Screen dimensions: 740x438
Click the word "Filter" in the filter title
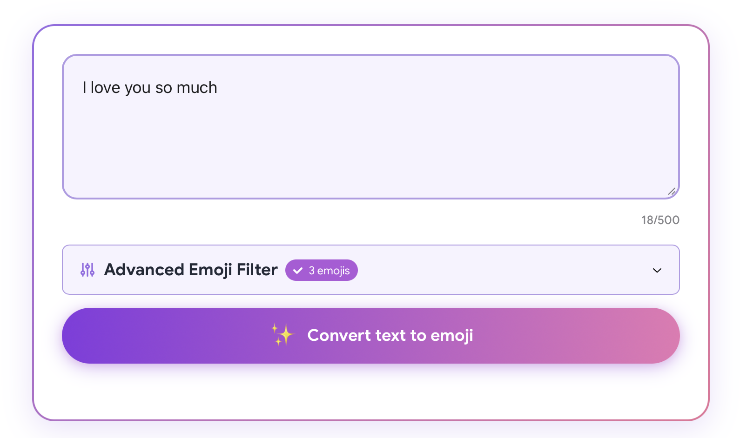pyautogui.click(x=257, y=270)
